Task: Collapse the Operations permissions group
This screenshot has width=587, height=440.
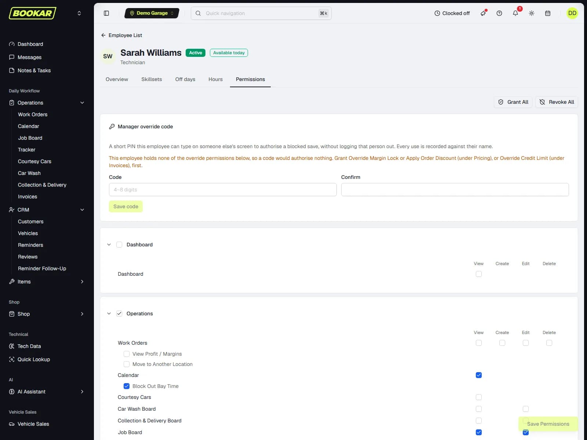Action: tap(109, 313)
